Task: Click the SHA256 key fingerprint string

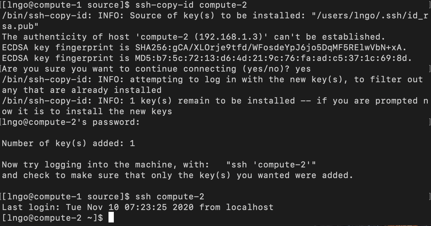Action: (x=271, y=48)
